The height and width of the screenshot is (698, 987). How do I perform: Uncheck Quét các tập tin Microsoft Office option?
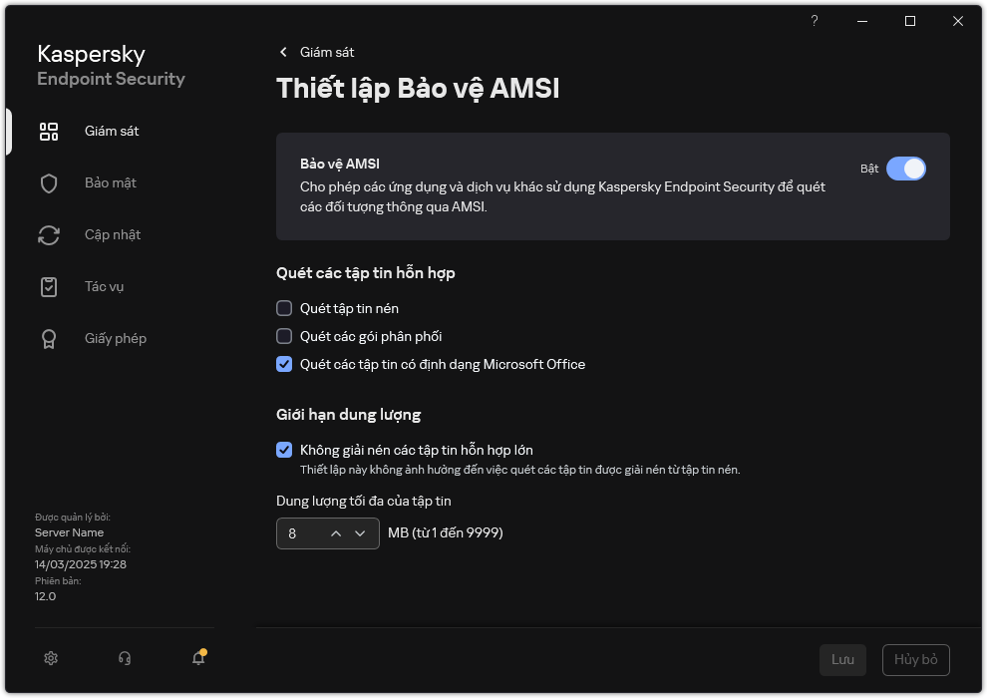(x=284, y=365)
